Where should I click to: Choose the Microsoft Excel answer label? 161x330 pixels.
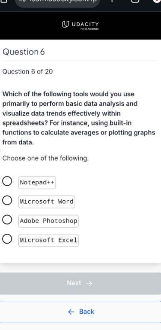(48, 240)
